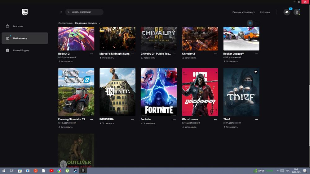The image size is (310, 174).
Task: Switch to list view
Action: click(256, 23)
